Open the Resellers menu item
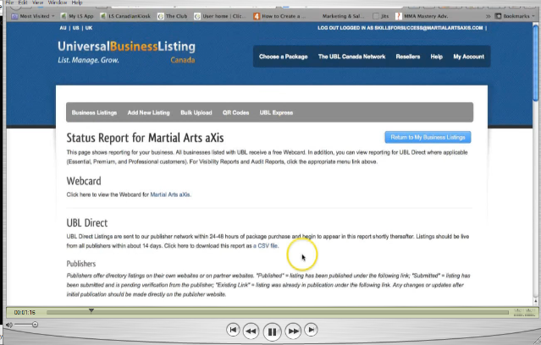541x345 pixels. click(x=408, y=57)
